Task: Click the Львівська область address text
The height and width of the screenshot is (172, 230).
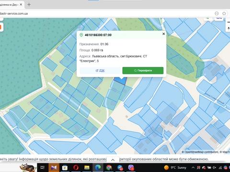Action: click(113, 58)
